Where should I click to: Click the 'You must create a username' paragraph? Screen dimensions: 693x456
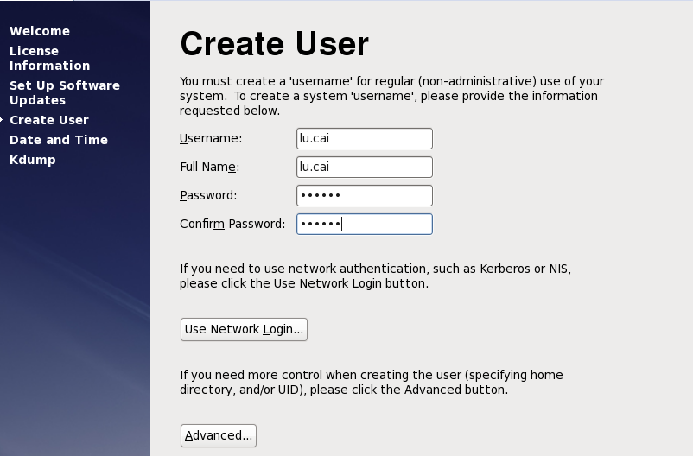[391, 96]
